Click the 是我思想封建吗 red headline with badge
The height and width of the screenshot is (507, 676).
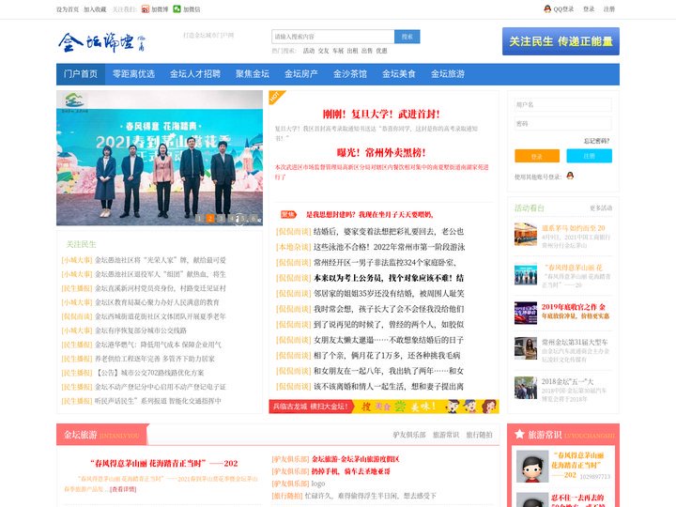click(x=370, y=215)
